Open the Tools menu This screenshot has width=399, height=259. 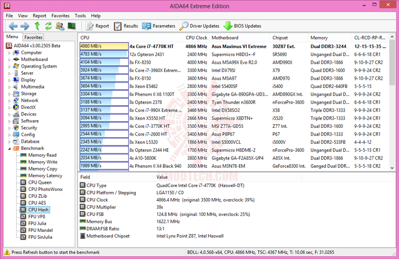pyautogui.click(x=80, y=15)
